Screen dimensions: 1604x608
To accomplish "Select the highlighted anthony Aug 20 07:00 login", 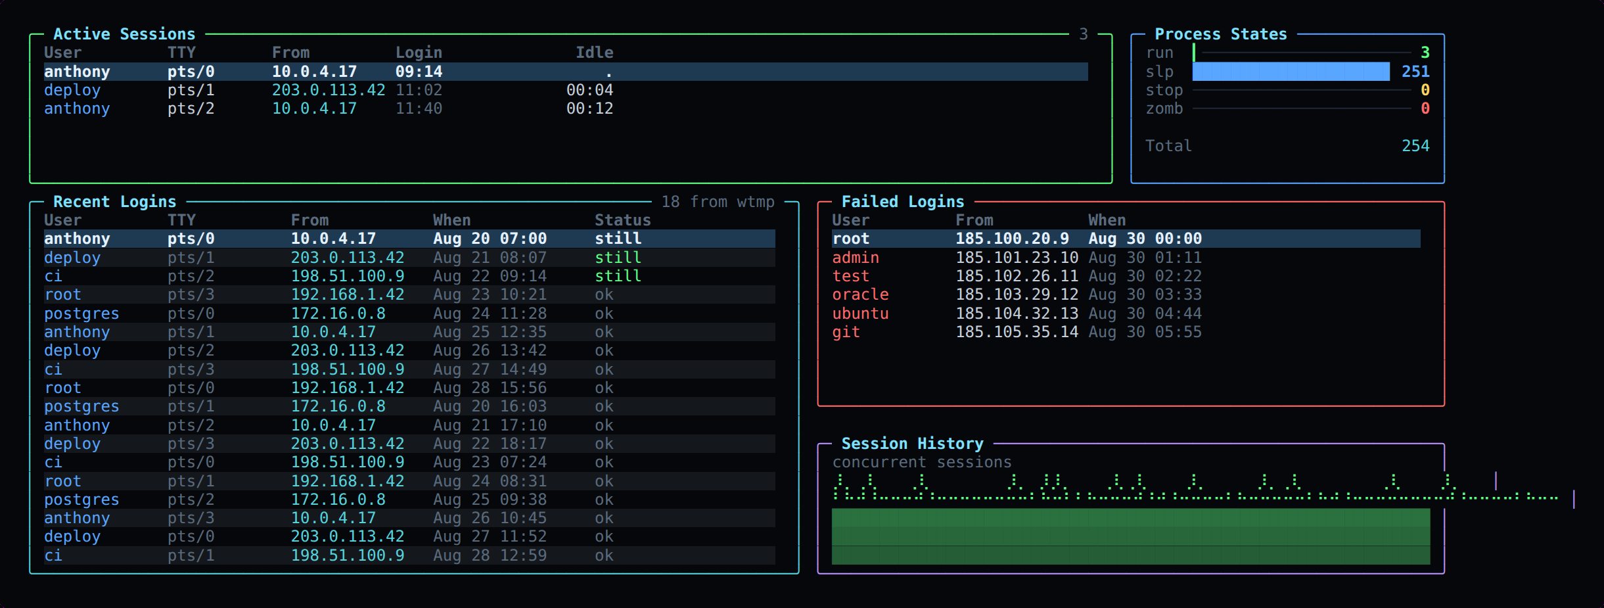I will point(409,239).
